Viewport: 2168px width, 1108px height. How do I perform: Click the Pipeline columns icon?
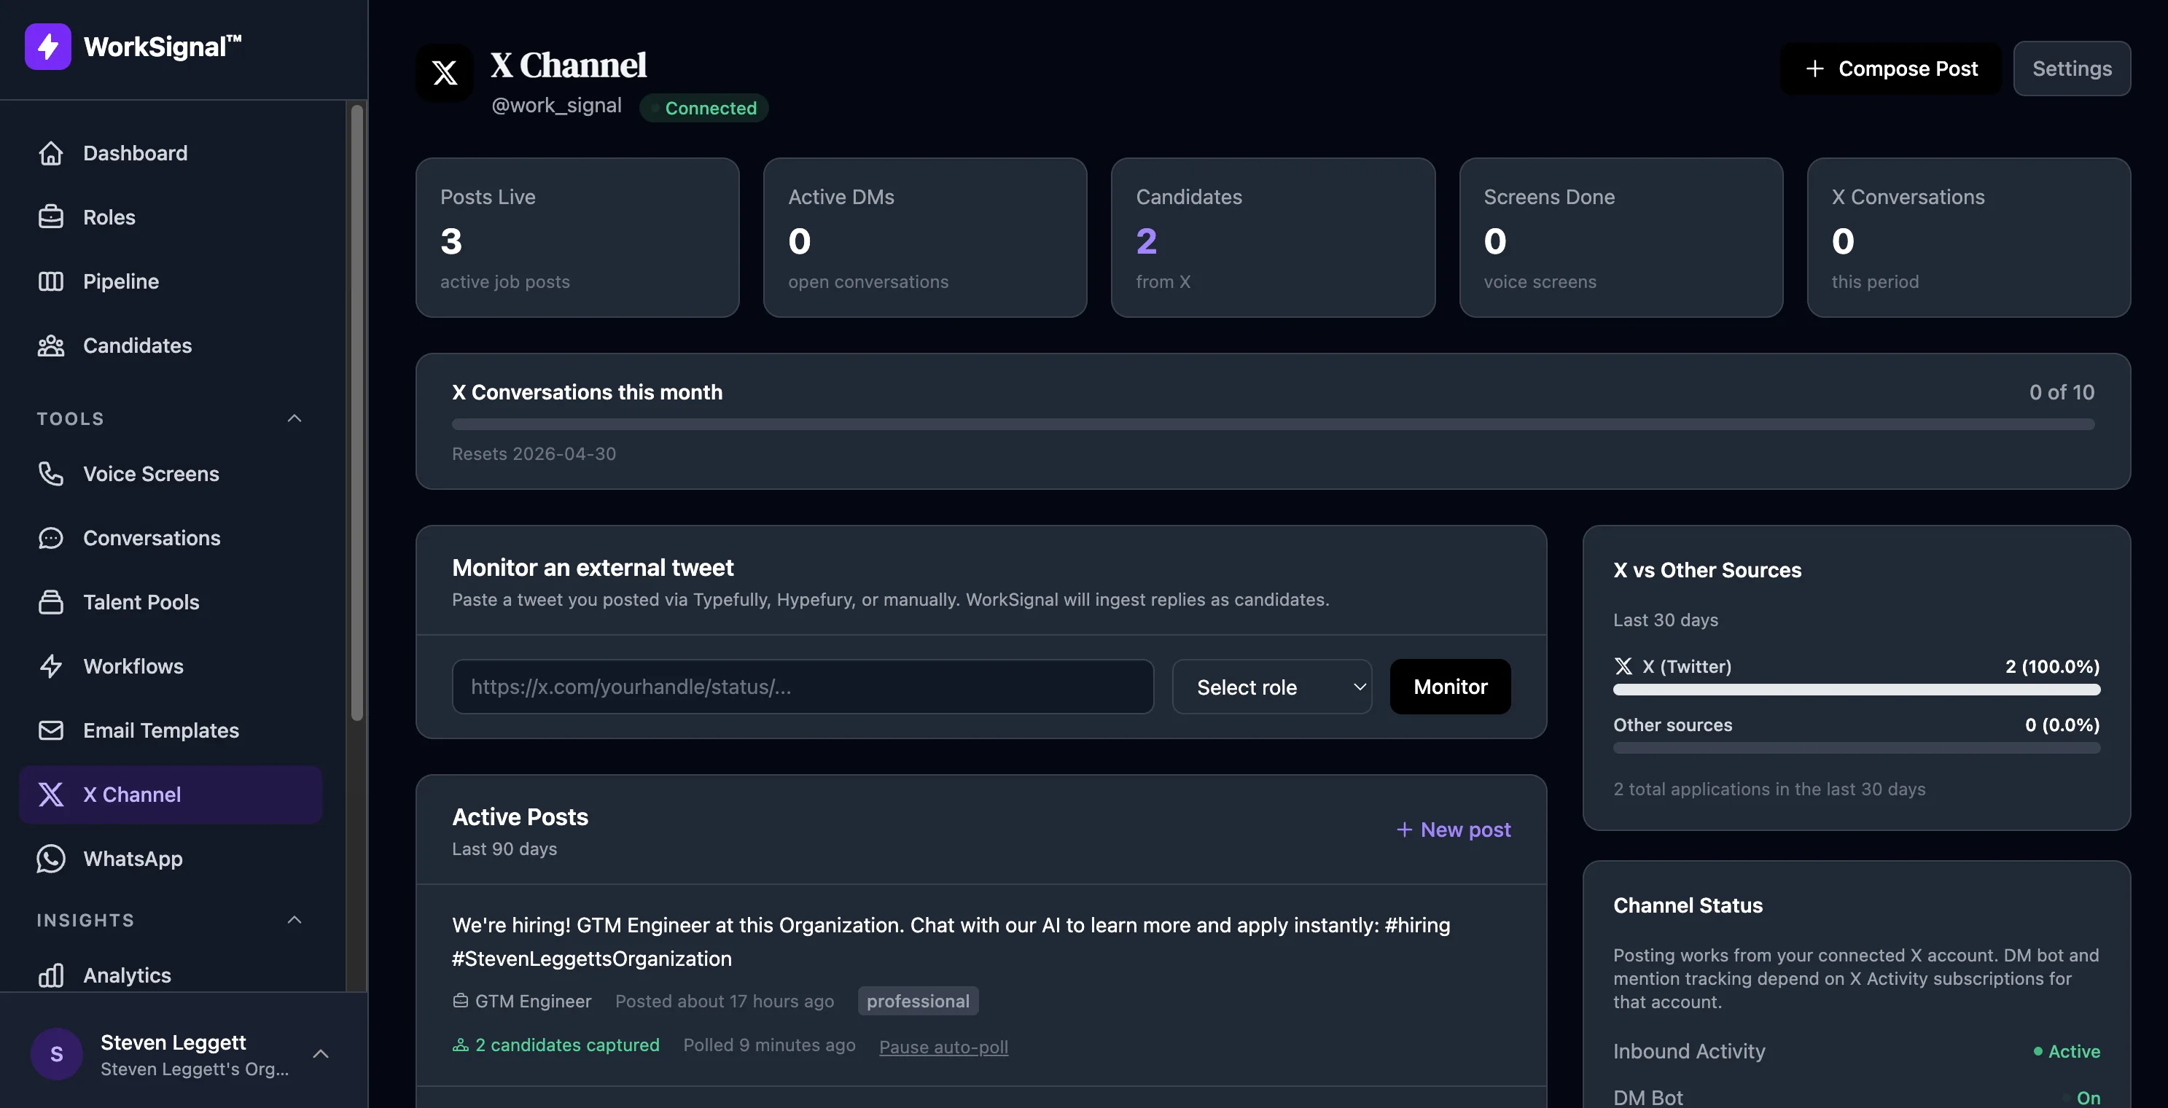[50, 281]
